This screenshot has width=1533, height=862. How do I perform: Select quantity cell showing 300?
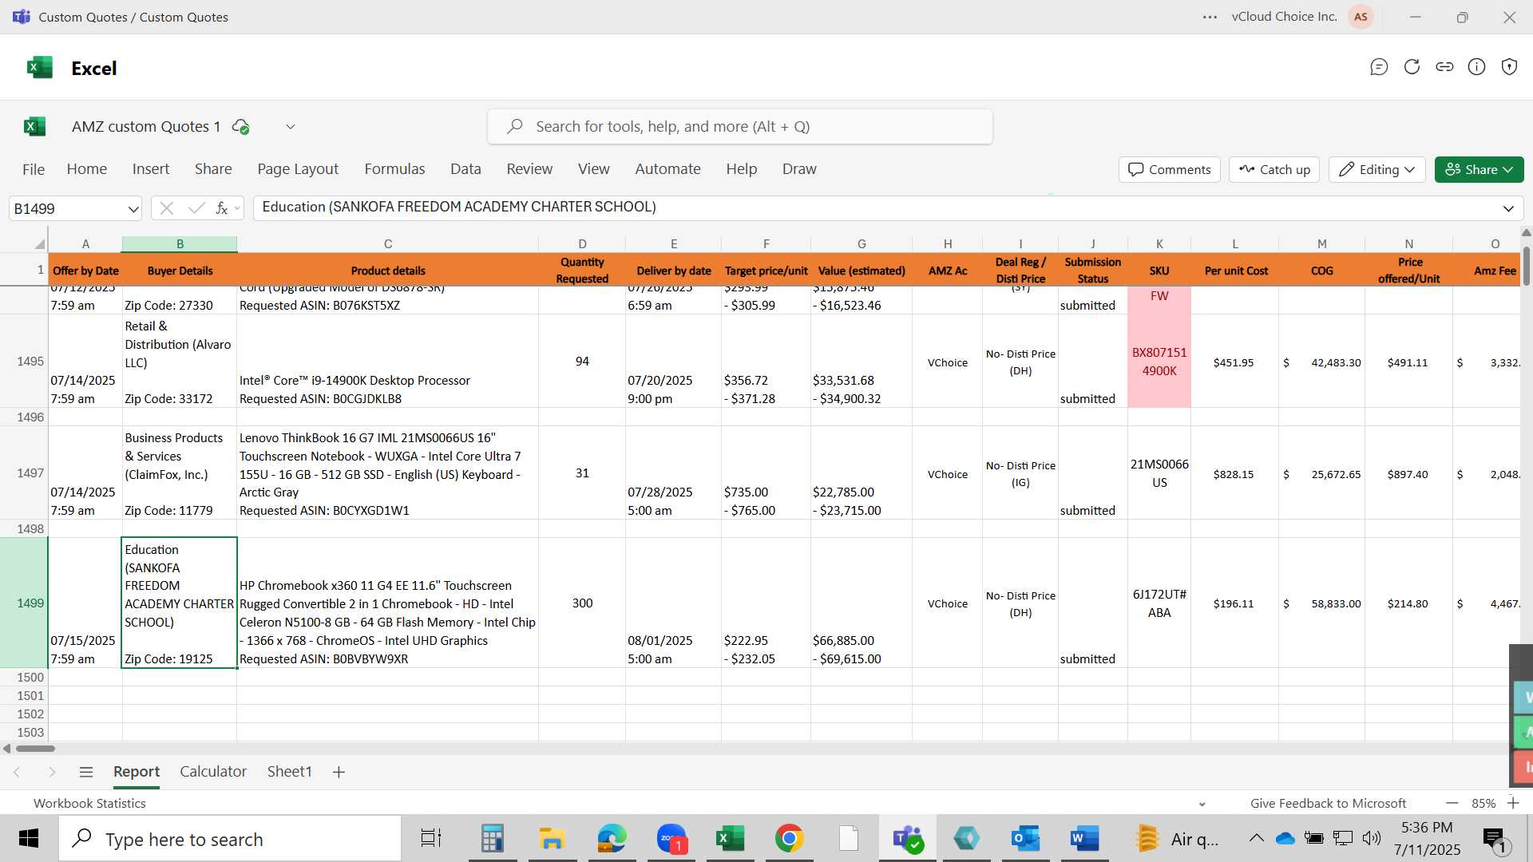[x=582, y=603]
